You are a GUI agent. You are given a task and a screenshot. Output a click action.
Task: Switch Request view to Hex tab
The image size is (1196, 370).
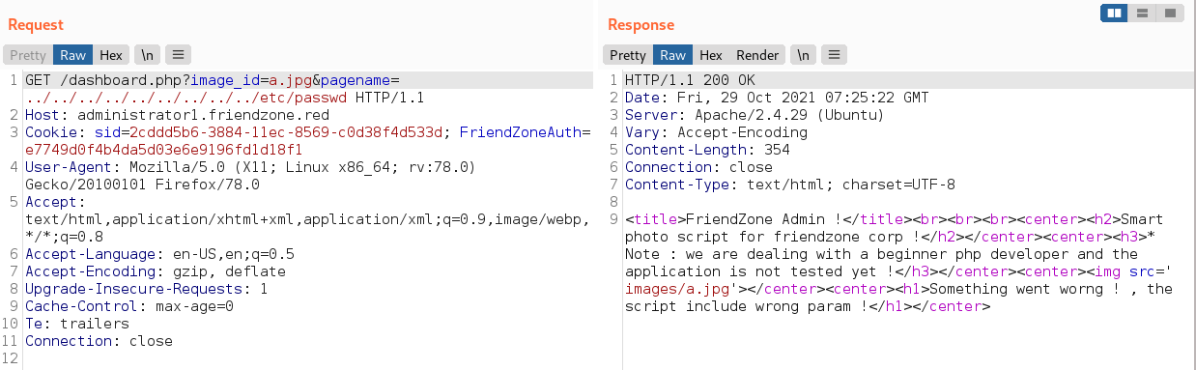pyautogui.click(x=110, y=55)
